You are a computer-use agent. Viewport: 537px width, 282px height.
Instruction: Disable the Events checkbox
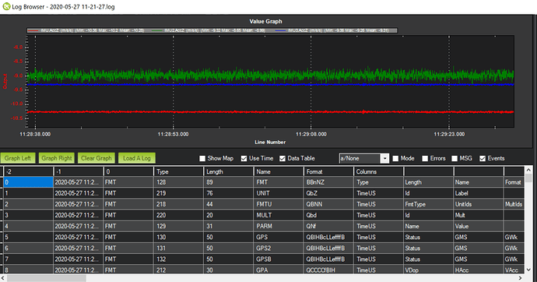[483, 158]
